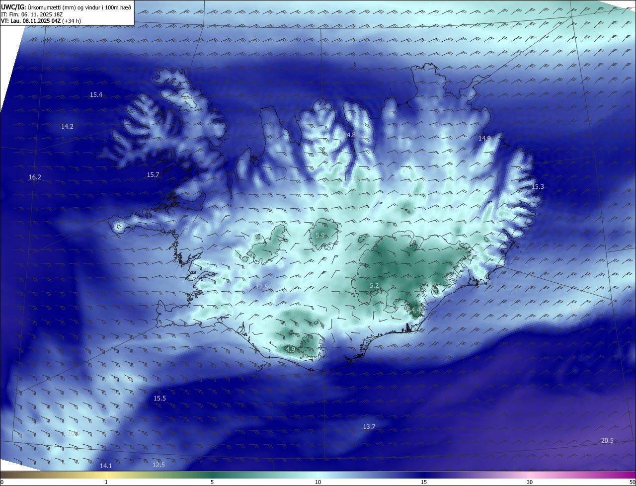Click the colour scale tick label 50
Screen dimensions: 636x486
(x=632, y=482)
